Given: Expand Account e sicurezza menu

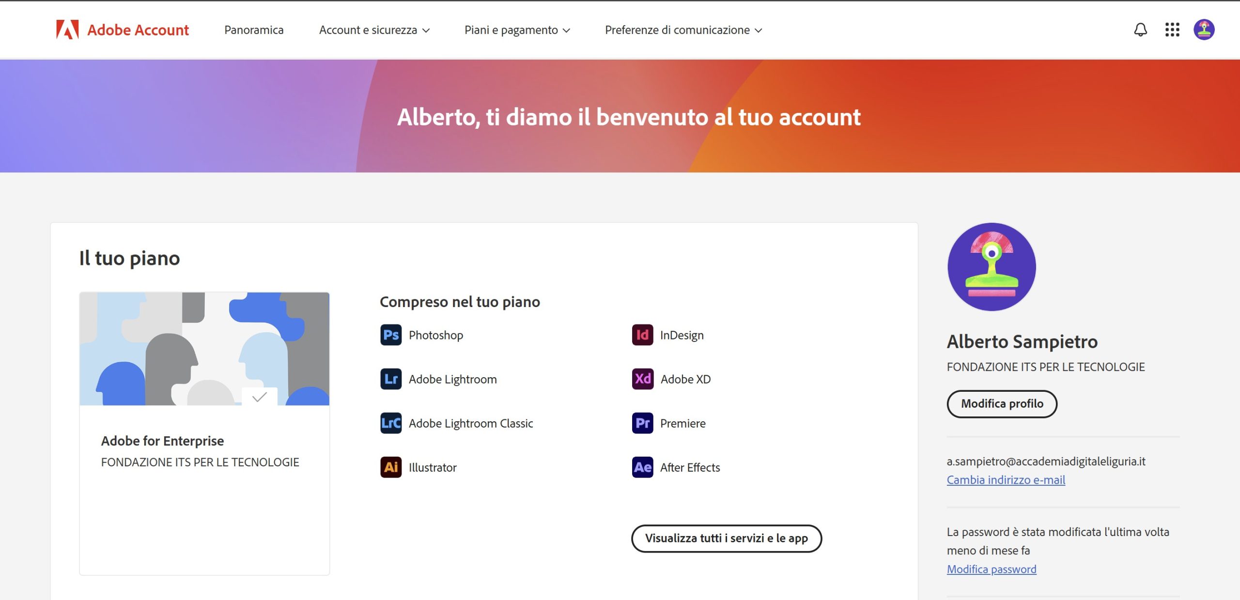Looking at the screenshot, I should 374,30.
